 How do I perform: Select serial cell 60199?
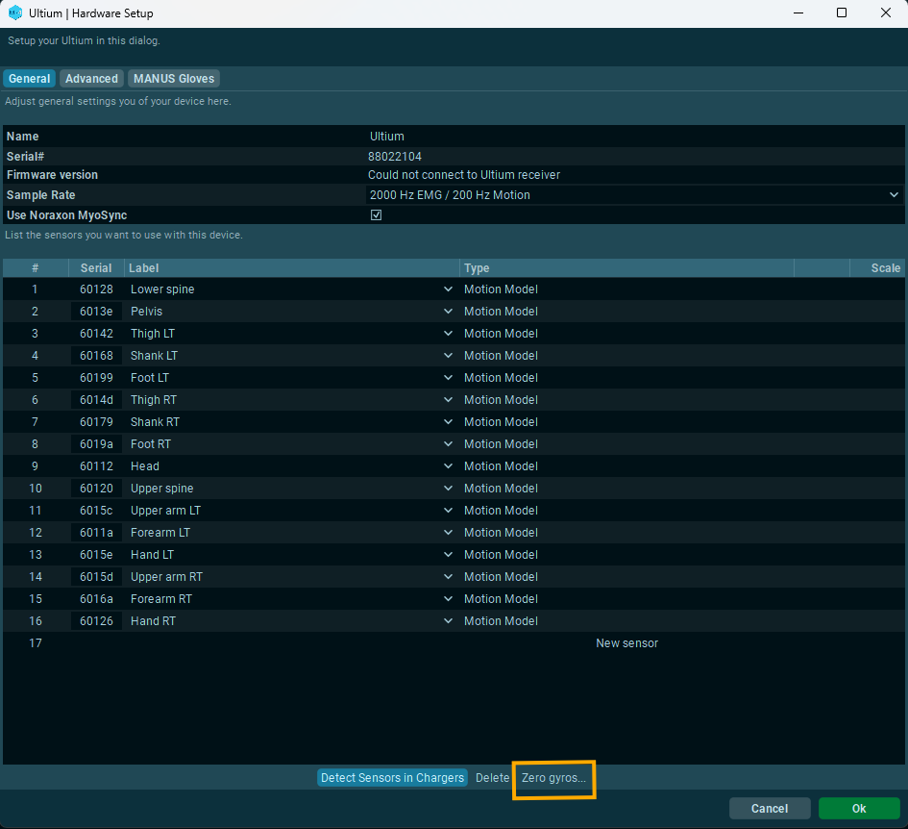[x=96, y=377]
